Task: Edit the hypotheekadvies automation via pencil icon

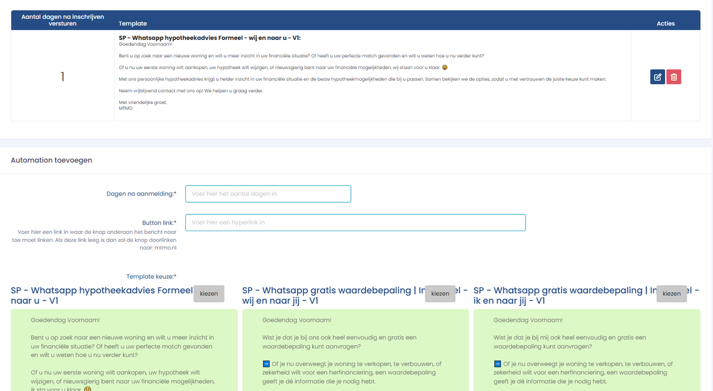Action: 657,77
